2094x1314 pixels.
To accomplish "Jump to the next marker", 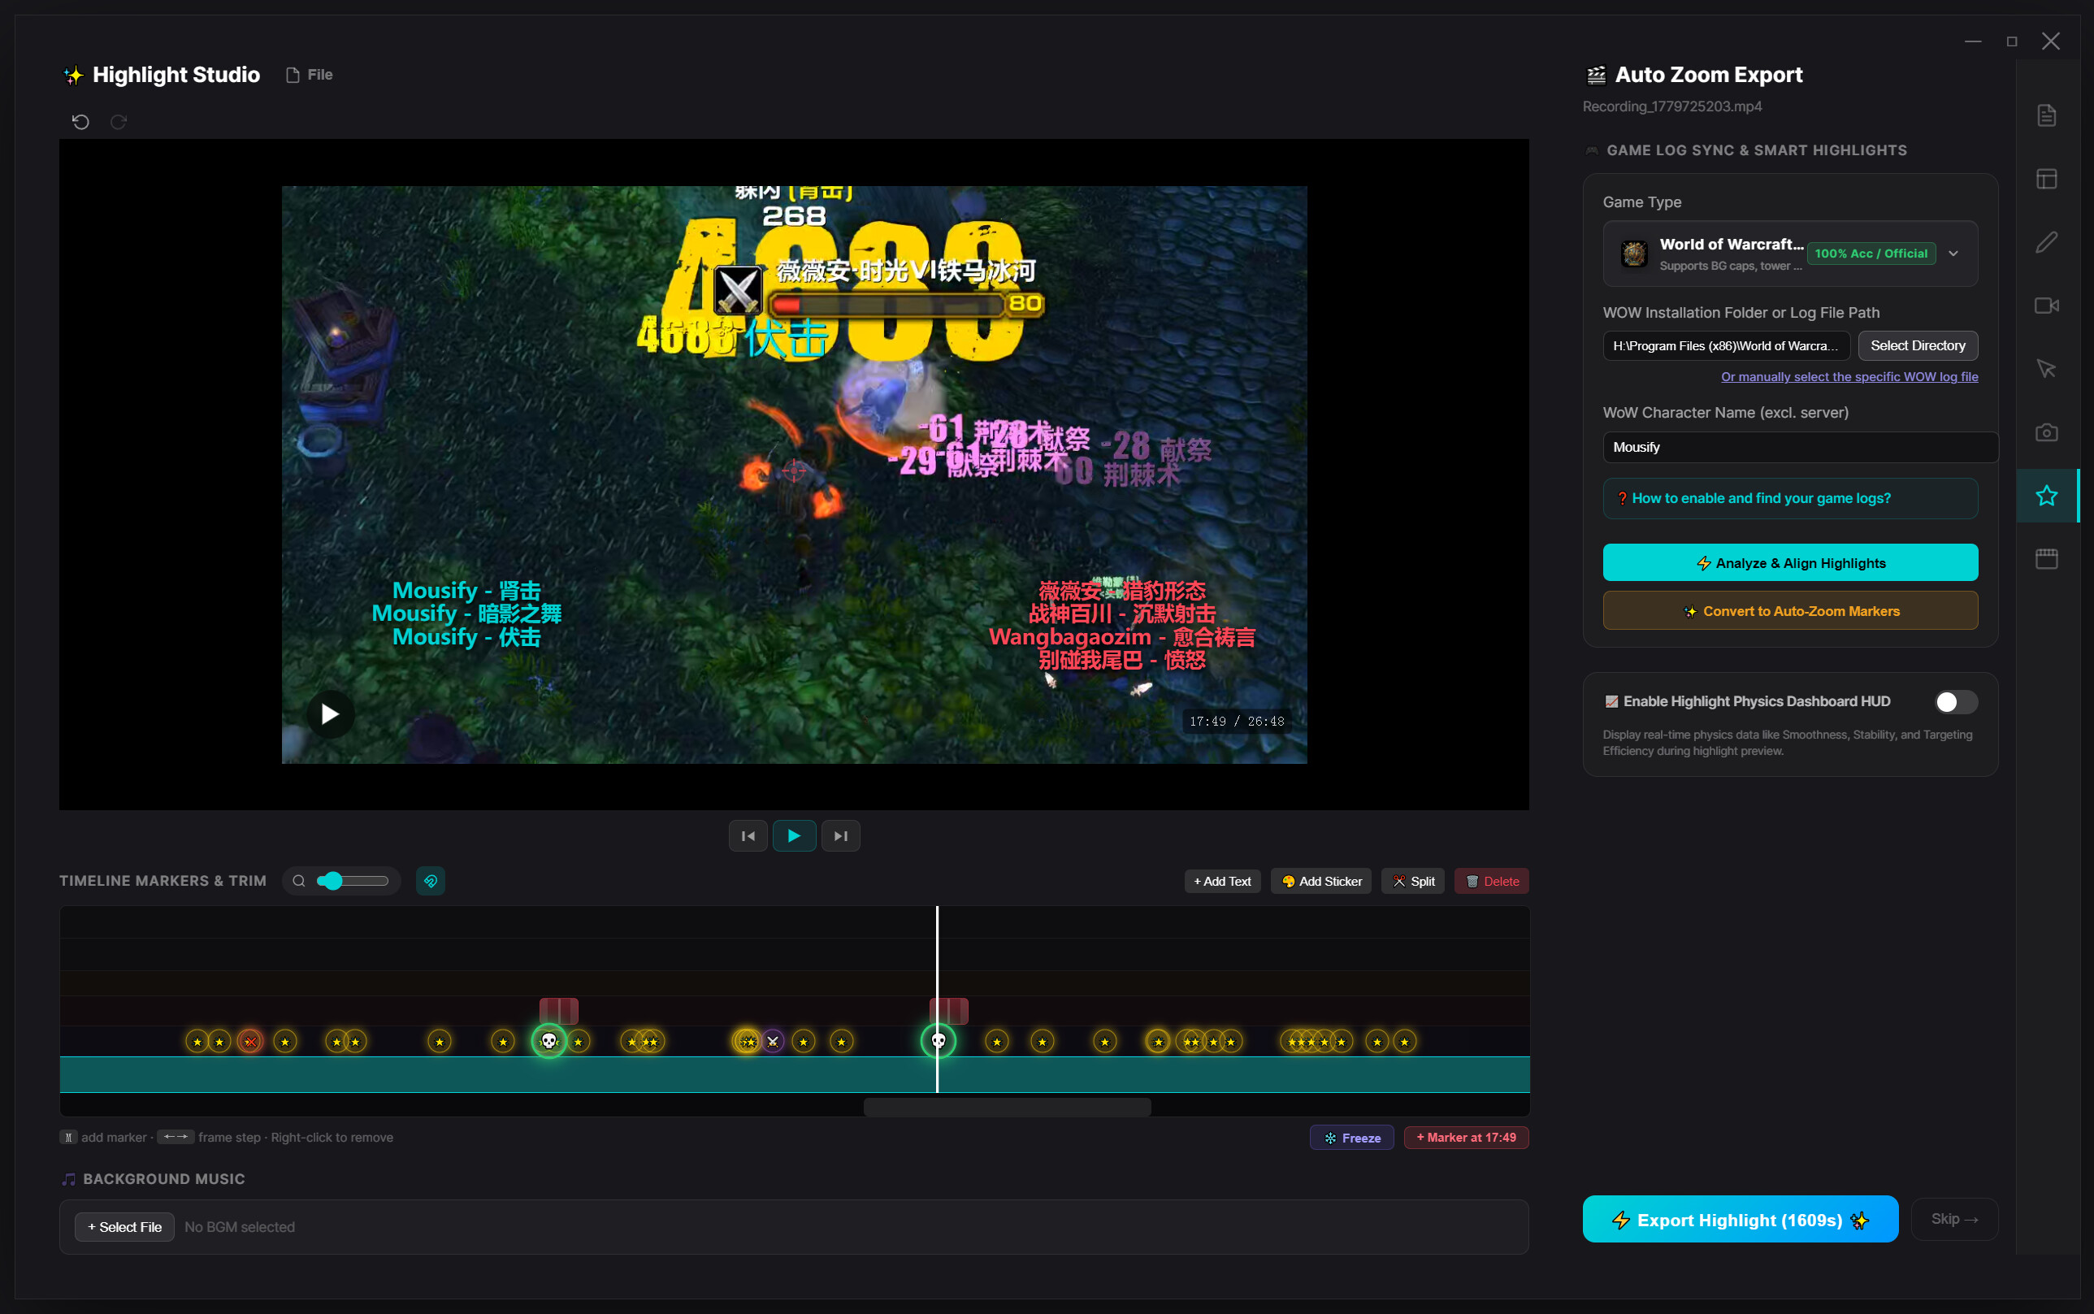I will pos(840,836).
